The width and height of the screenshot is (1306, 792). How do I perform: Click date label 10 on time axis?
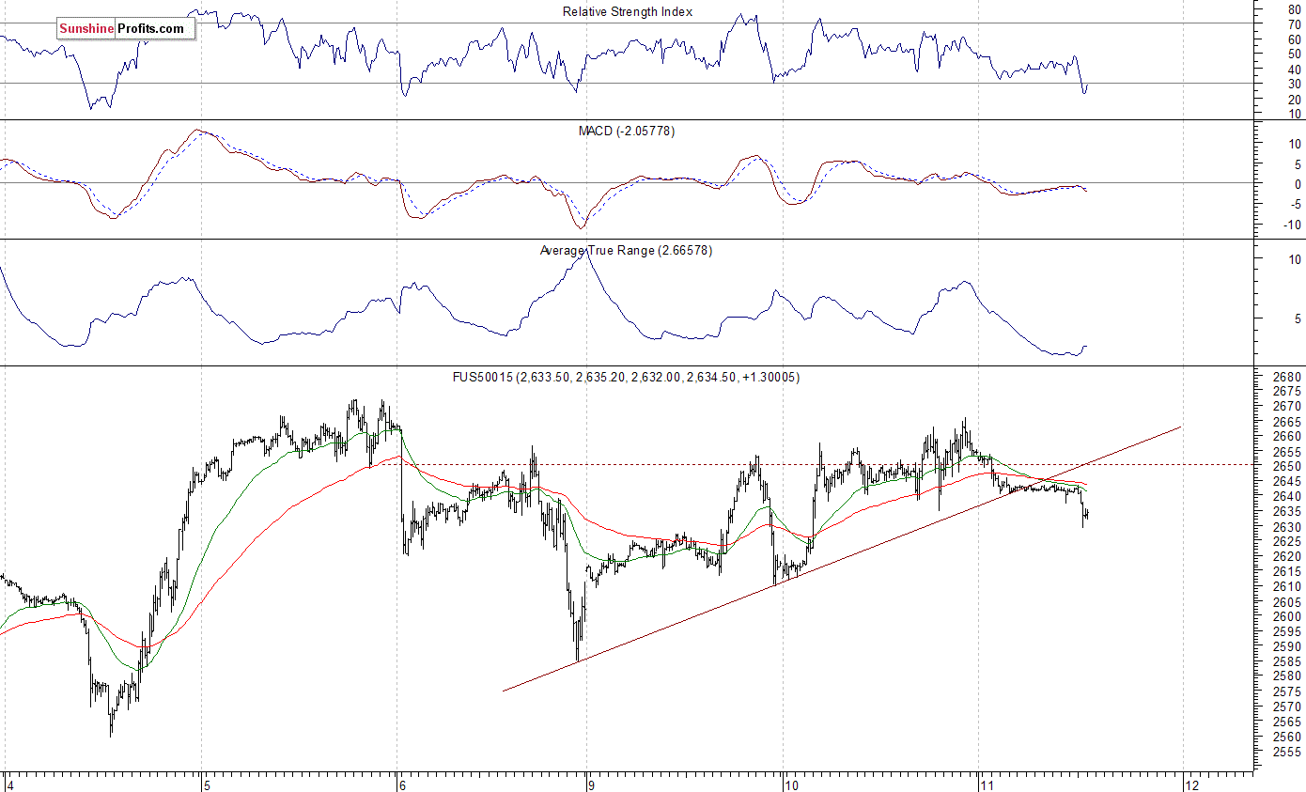point(791,784)
